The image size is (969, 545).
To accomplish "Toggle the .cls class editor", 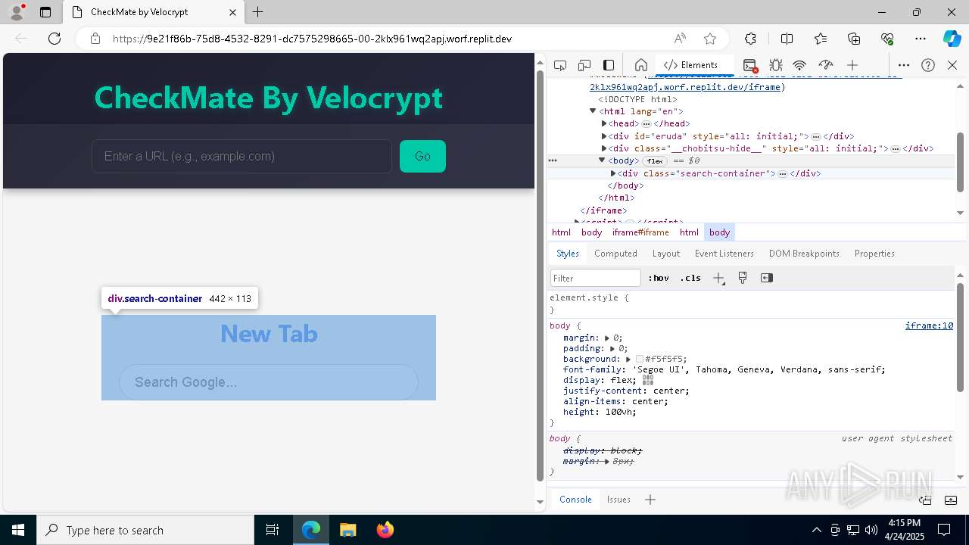I will pyautogui.click(x=690, y=278).
